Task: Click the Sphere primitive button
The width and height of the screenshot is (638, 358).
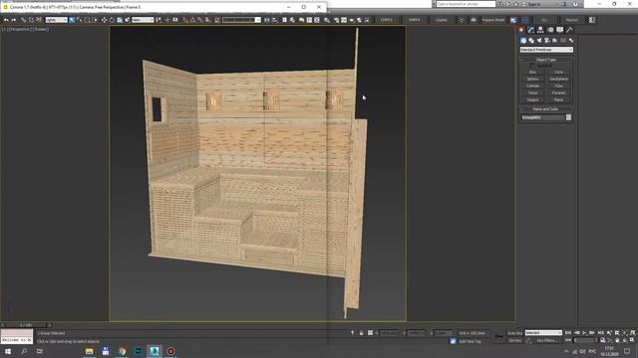Action: click(x=532, y=79)
